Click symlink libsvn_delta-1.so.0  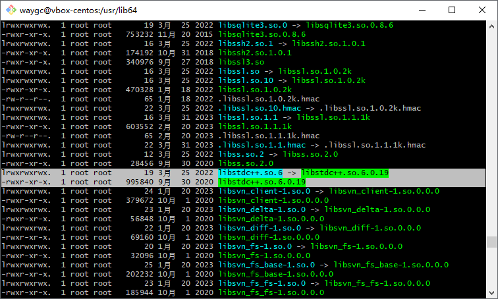(x=262, y=209)
